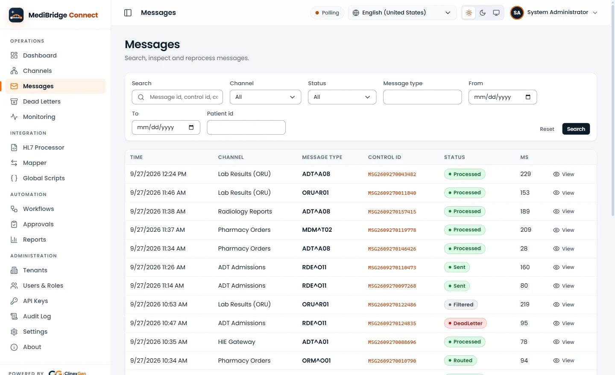Go to Dead Letters page
The height and width of the screenshot is (375, 615).
pyautogui.click(x=56, y=101)
